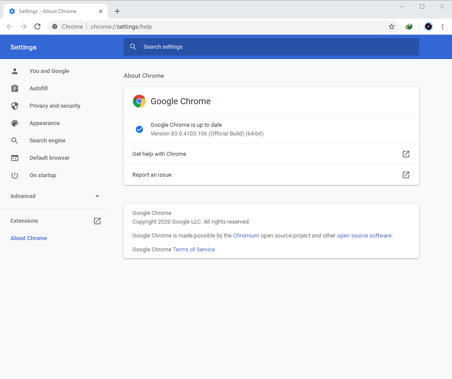Open the profile avatar menu
The width and height of the screenshot is (452, 379).
click(429, 26)
